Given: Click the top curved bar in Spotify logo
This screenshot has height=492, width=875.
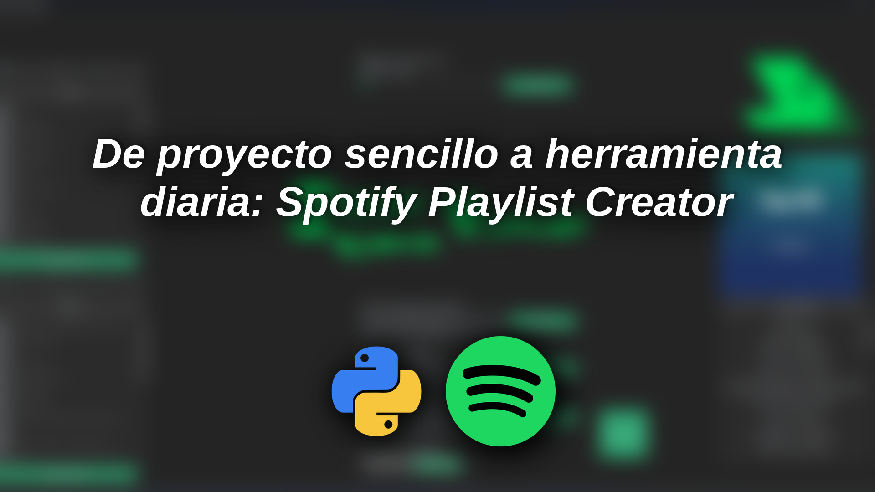Looking at the screenshot, I should coord(502,375).
